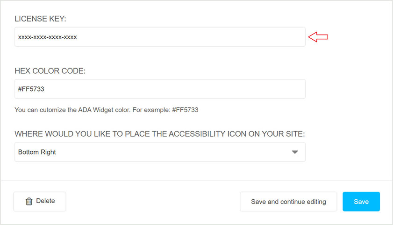393x225 pixels.
Task: Click the trash can icon
Action: click(x=29, y=201)
